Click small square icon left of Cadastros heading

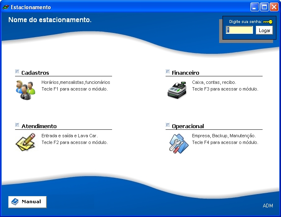(17, 71)
